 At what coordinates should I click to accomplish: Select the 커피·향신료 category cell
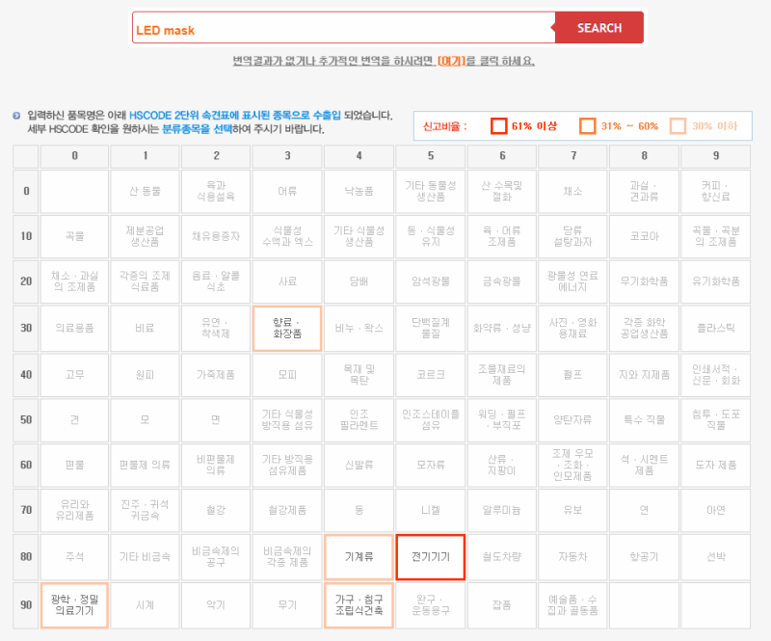coord(714,190)
